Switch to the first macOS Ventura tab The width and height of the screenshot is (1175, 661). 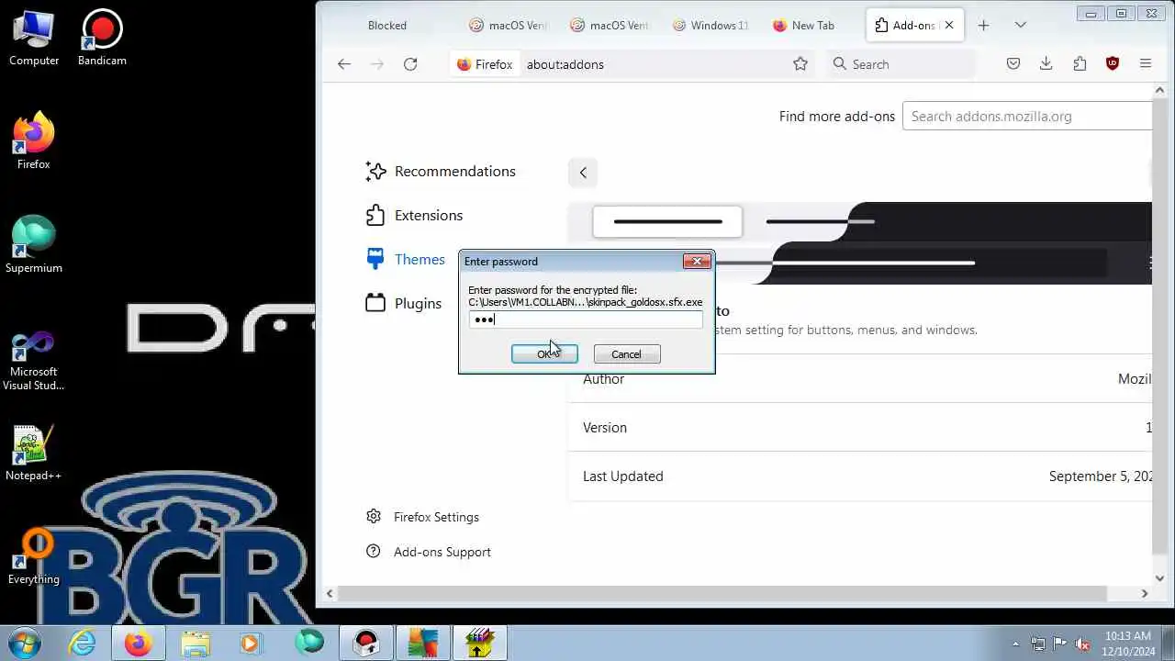pyautogui.click(x=508, y=26)
